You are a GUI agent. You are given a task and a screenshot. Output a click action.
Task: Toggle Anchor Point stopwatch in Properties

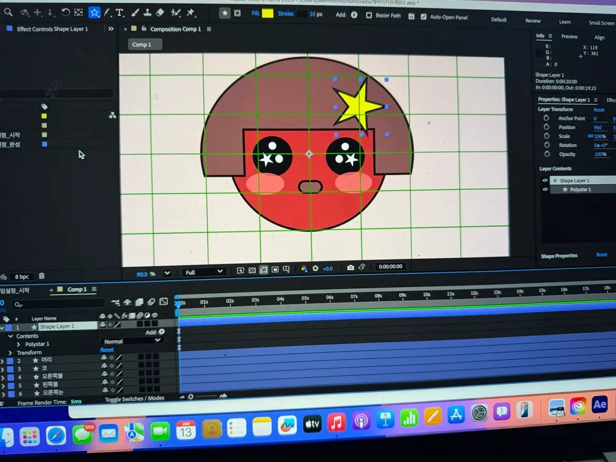tap(546, 118)
